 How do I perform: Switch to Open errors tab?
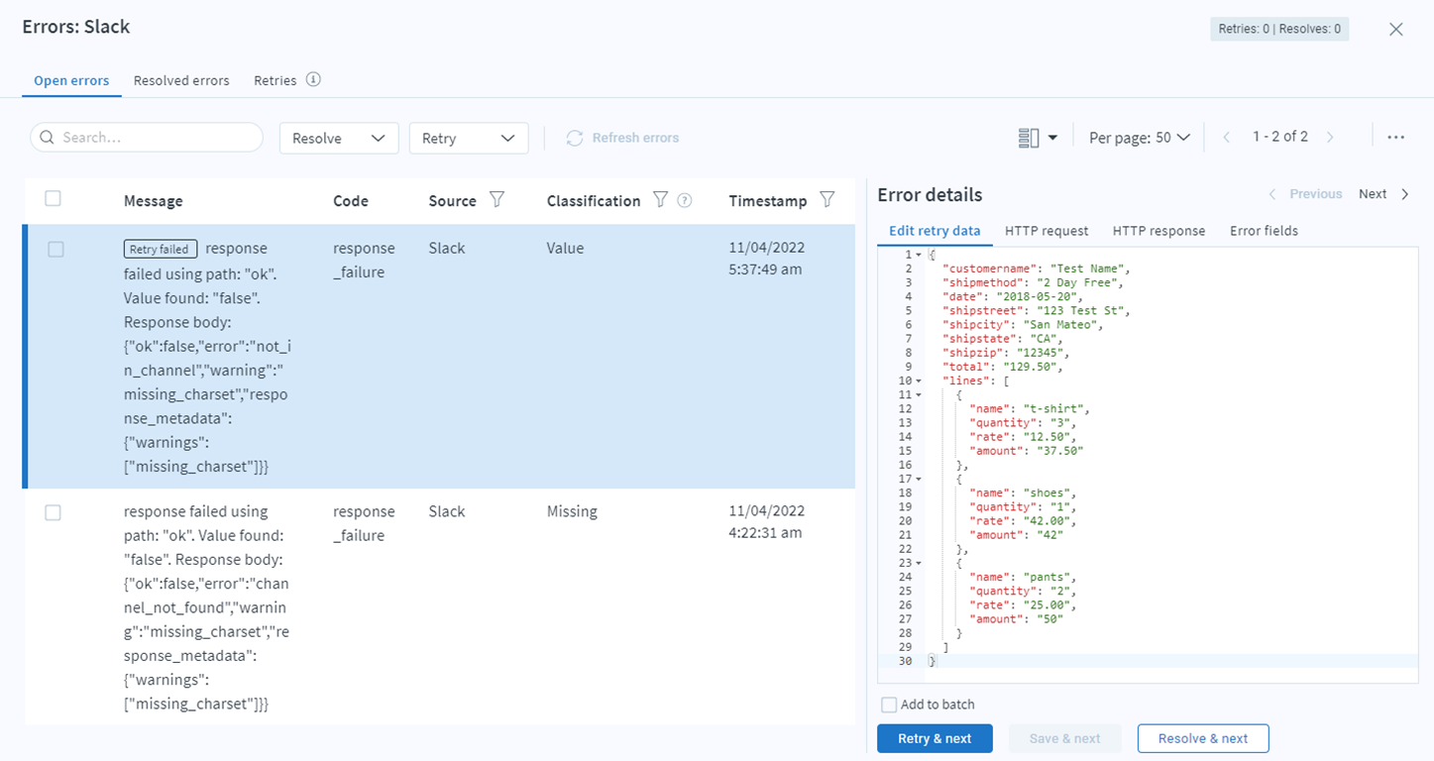pos(71,81)
